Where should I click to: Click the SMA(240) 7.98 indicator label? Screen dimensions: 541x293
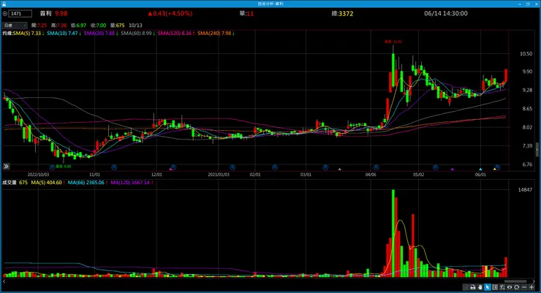(215, 34)
